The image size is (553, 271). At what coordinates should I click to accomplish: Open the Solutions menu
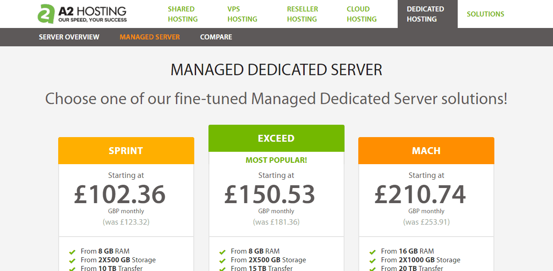click(x=486, y=14)
